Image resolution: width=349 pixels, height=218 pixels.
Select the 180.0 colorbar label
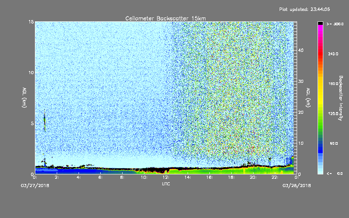tap(333, 84)
